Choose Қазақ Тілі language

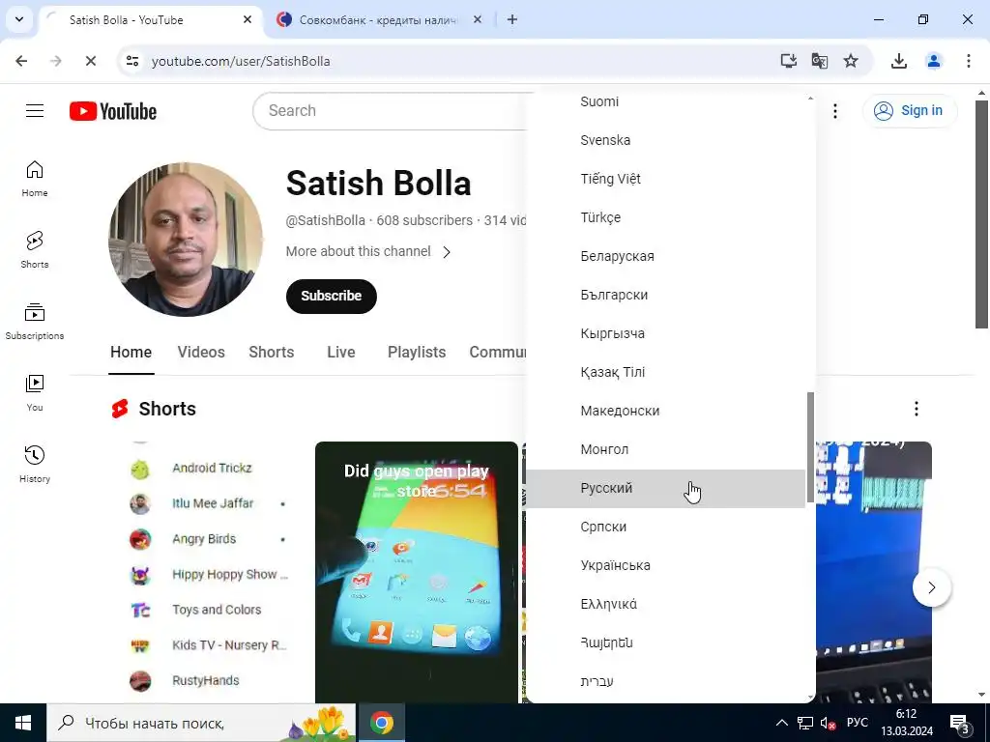665,372
